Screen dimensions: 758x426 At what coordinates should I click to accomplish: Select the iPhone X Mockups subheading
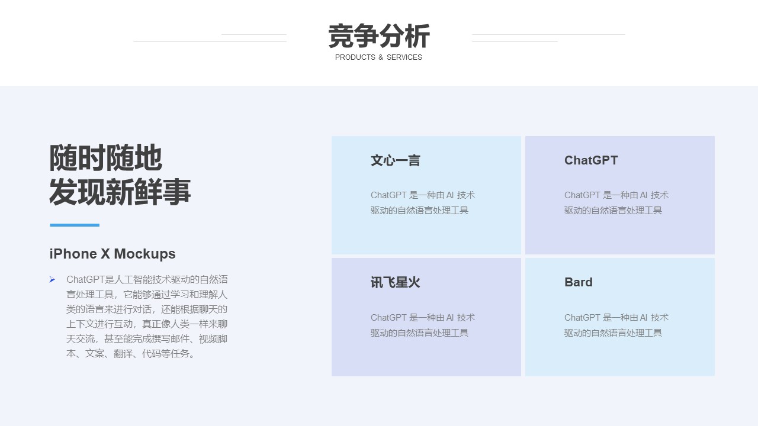(x=113, y=254)
